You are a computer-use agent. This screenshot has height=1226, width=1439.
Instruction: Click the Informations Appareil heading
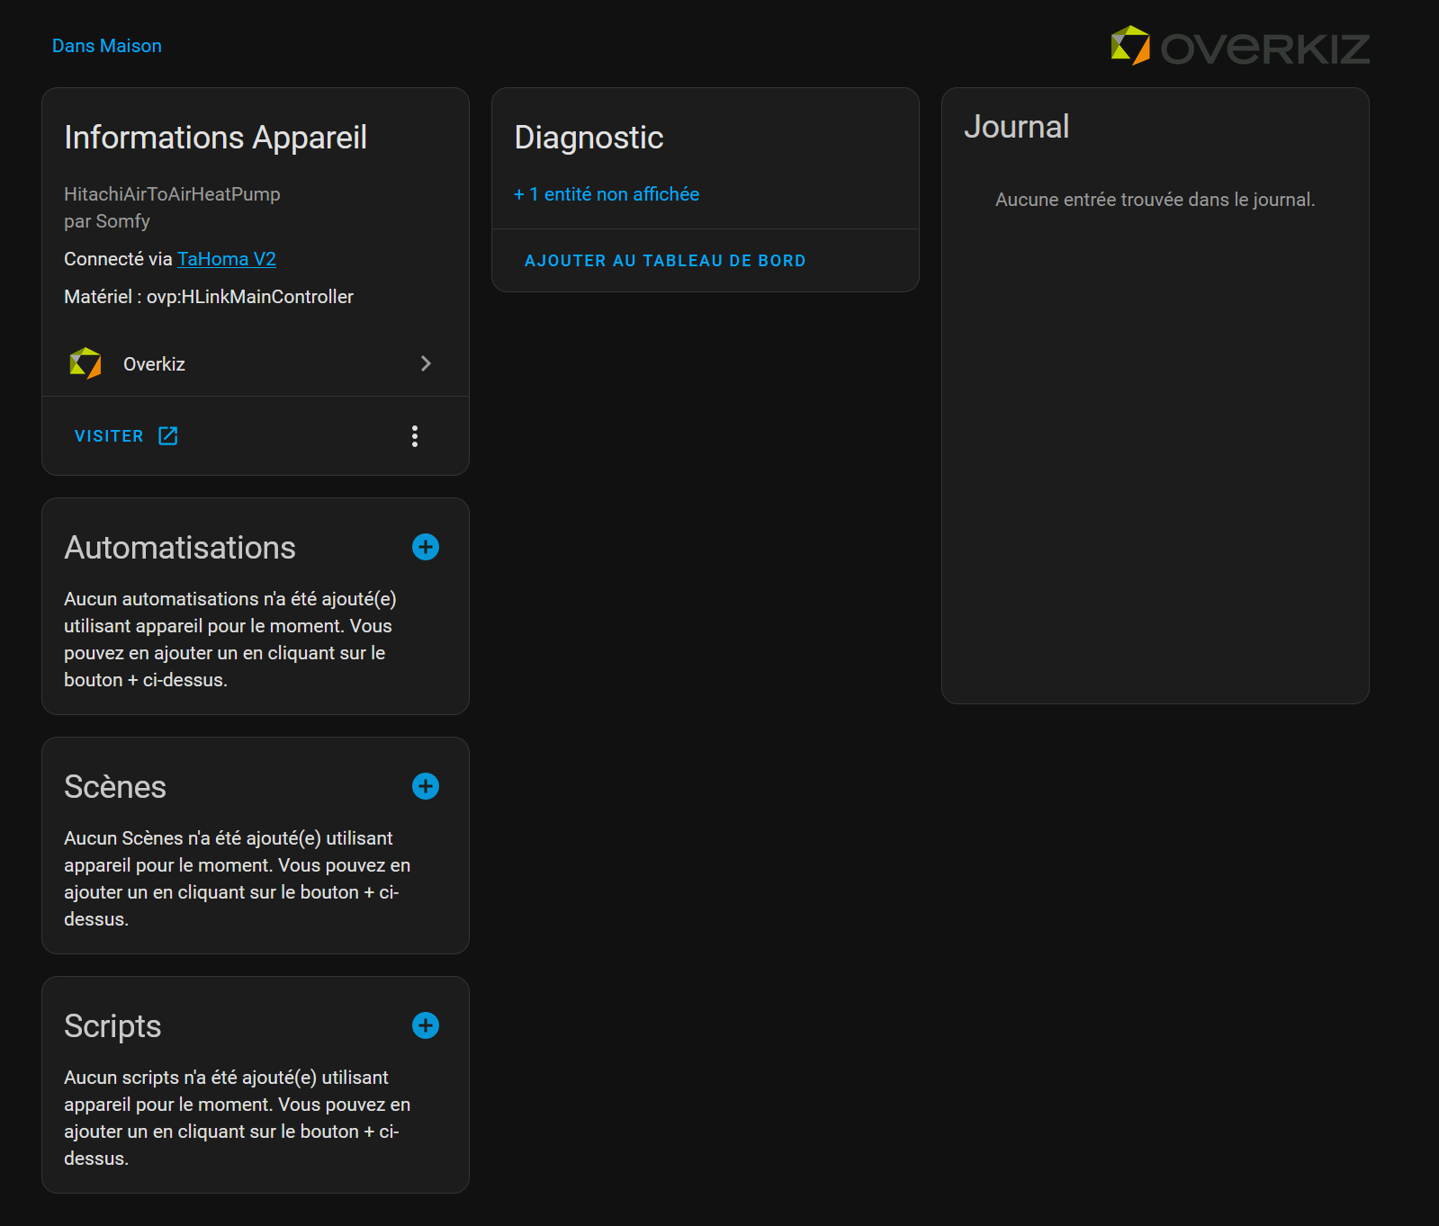215,138
